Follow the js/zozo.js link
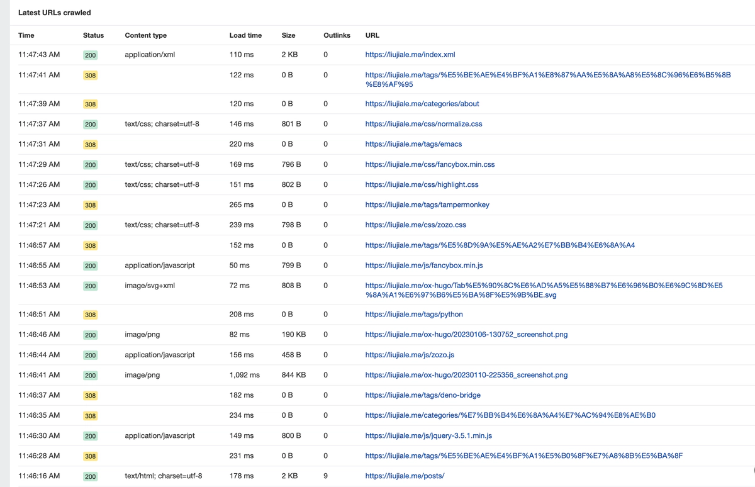 (410, 355)
